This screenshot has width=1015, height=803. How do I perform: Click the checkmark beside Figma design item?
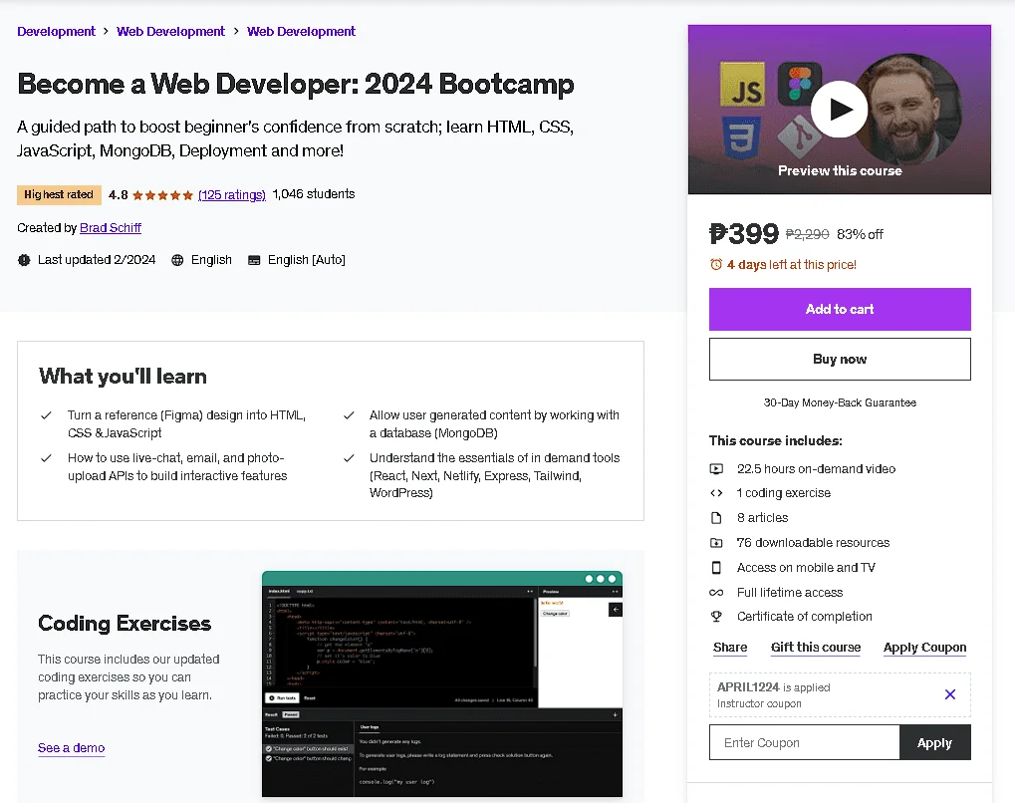point(46,415)
